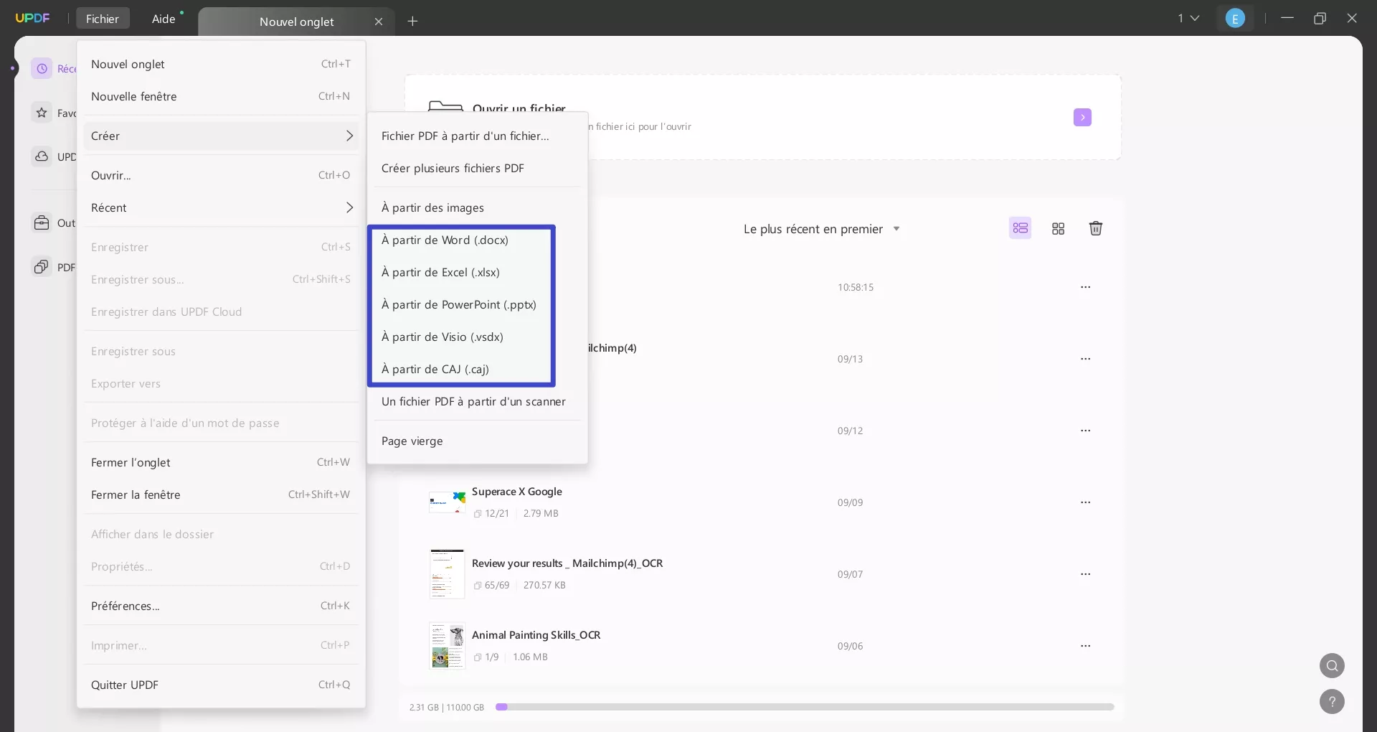Click the purple arrow in Open File box
The image size is (1377, 732).
click(x=1082, y=117)
